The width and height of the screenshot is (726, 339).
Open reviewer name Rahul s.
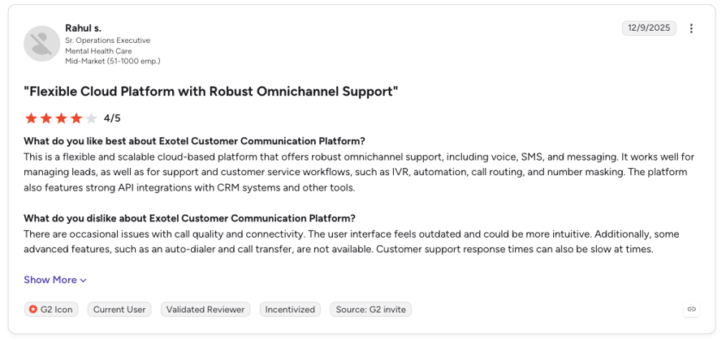(x=84, y=28)
